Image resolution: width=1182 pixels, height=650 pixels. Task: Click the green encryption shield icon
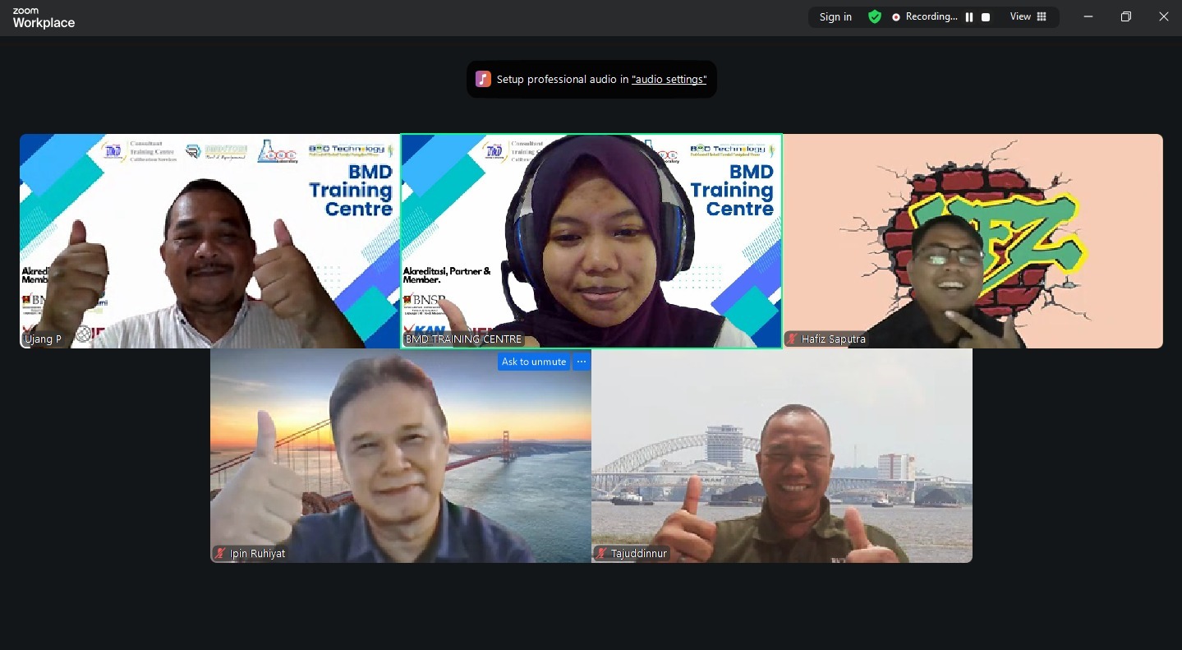(875, 17)
